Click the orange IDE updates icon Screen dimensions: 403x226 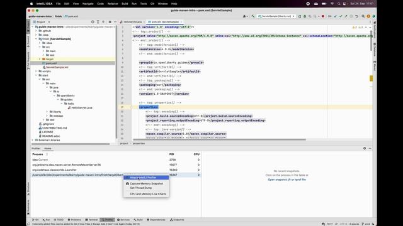[x=368, y=16]
